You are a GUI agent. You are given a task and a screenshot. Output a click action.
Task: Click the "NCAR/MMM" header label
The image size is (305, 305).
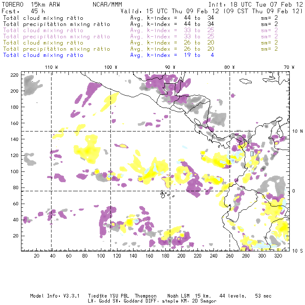point(108,5)
